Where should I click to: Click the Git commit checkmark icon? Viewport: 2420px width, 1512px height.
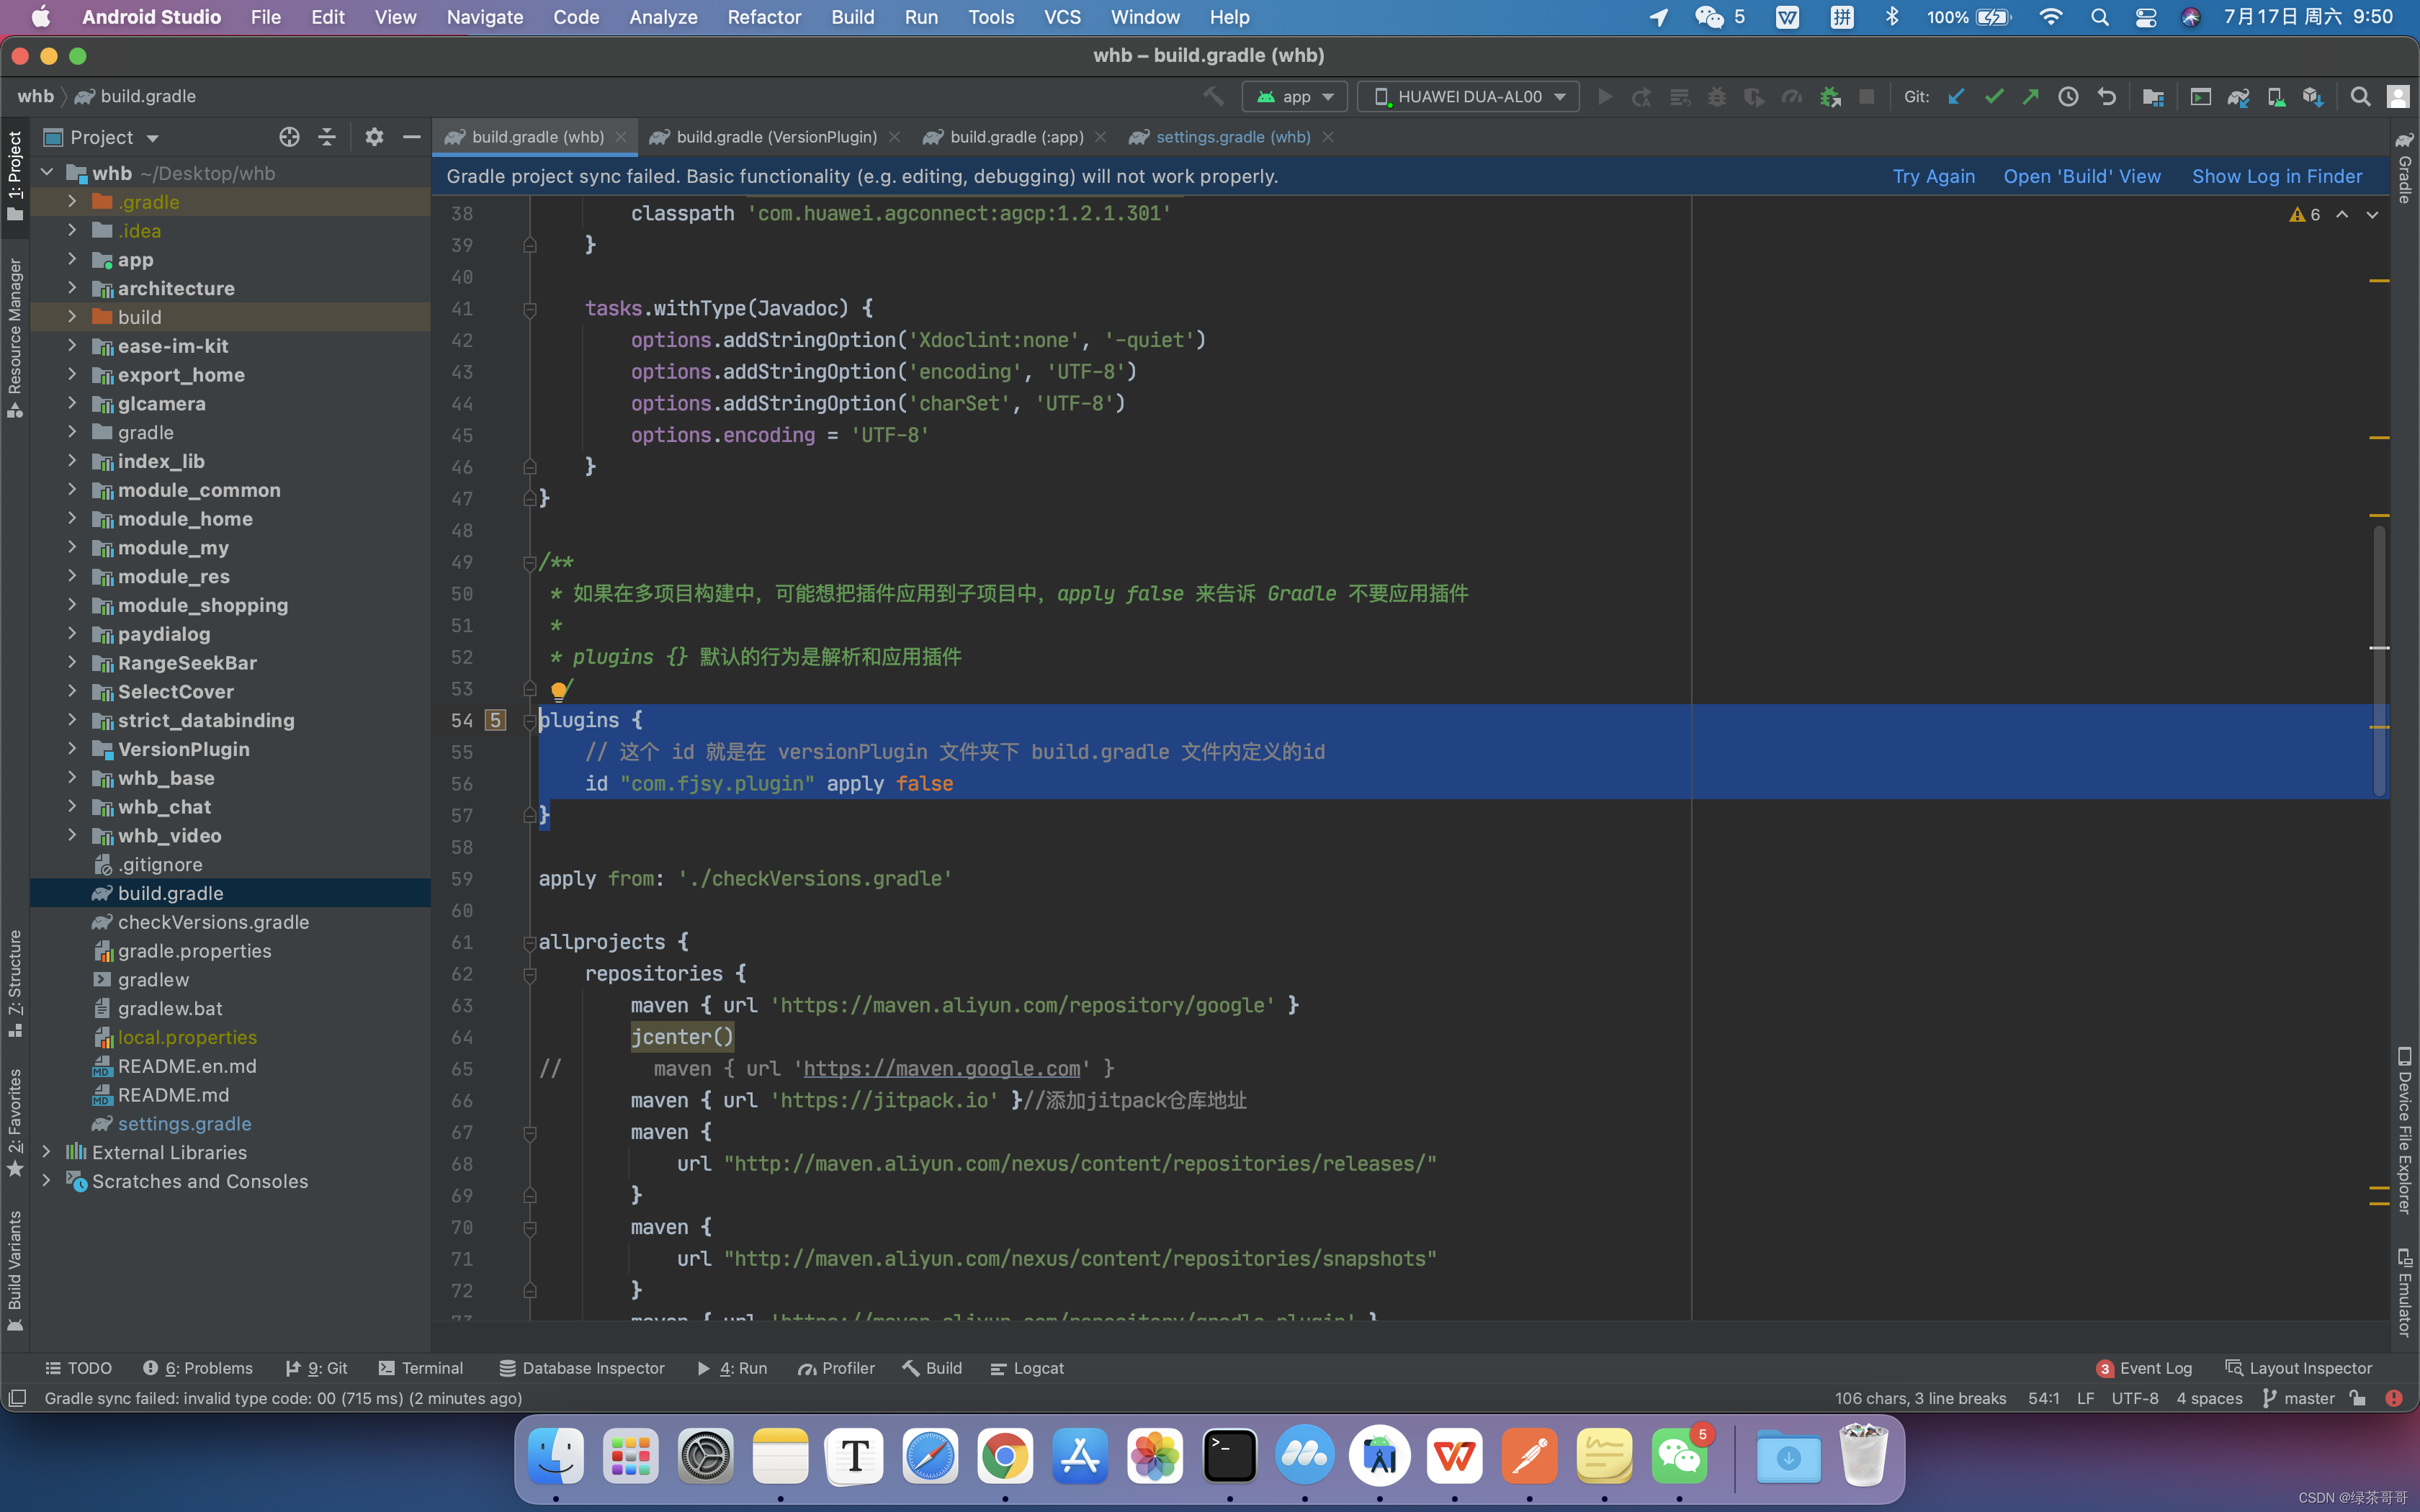[x=1994, y=97]
